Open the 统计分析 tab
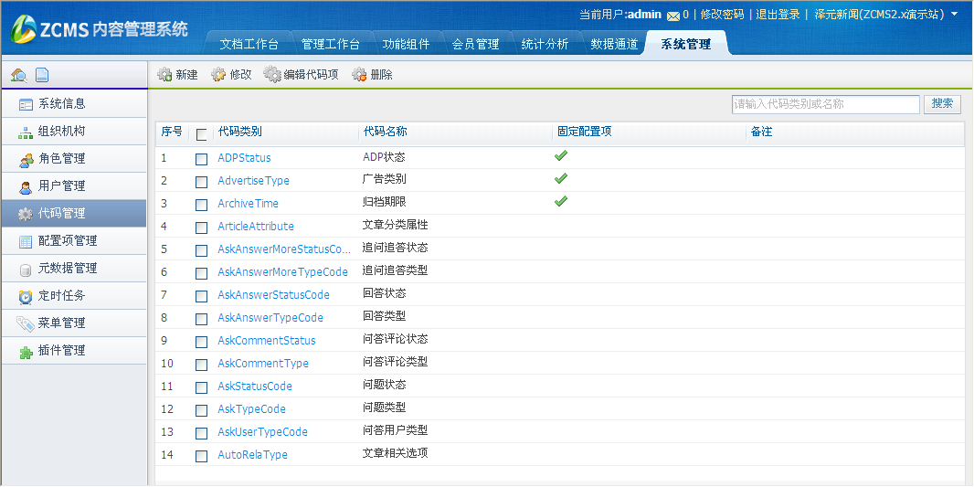 [545, 44]
